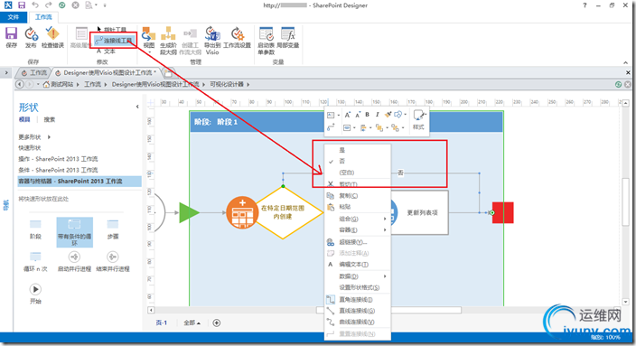Select the 指针工具 pointer tool
This screenshot has width=636, height=346.
[x=111, y=30]
